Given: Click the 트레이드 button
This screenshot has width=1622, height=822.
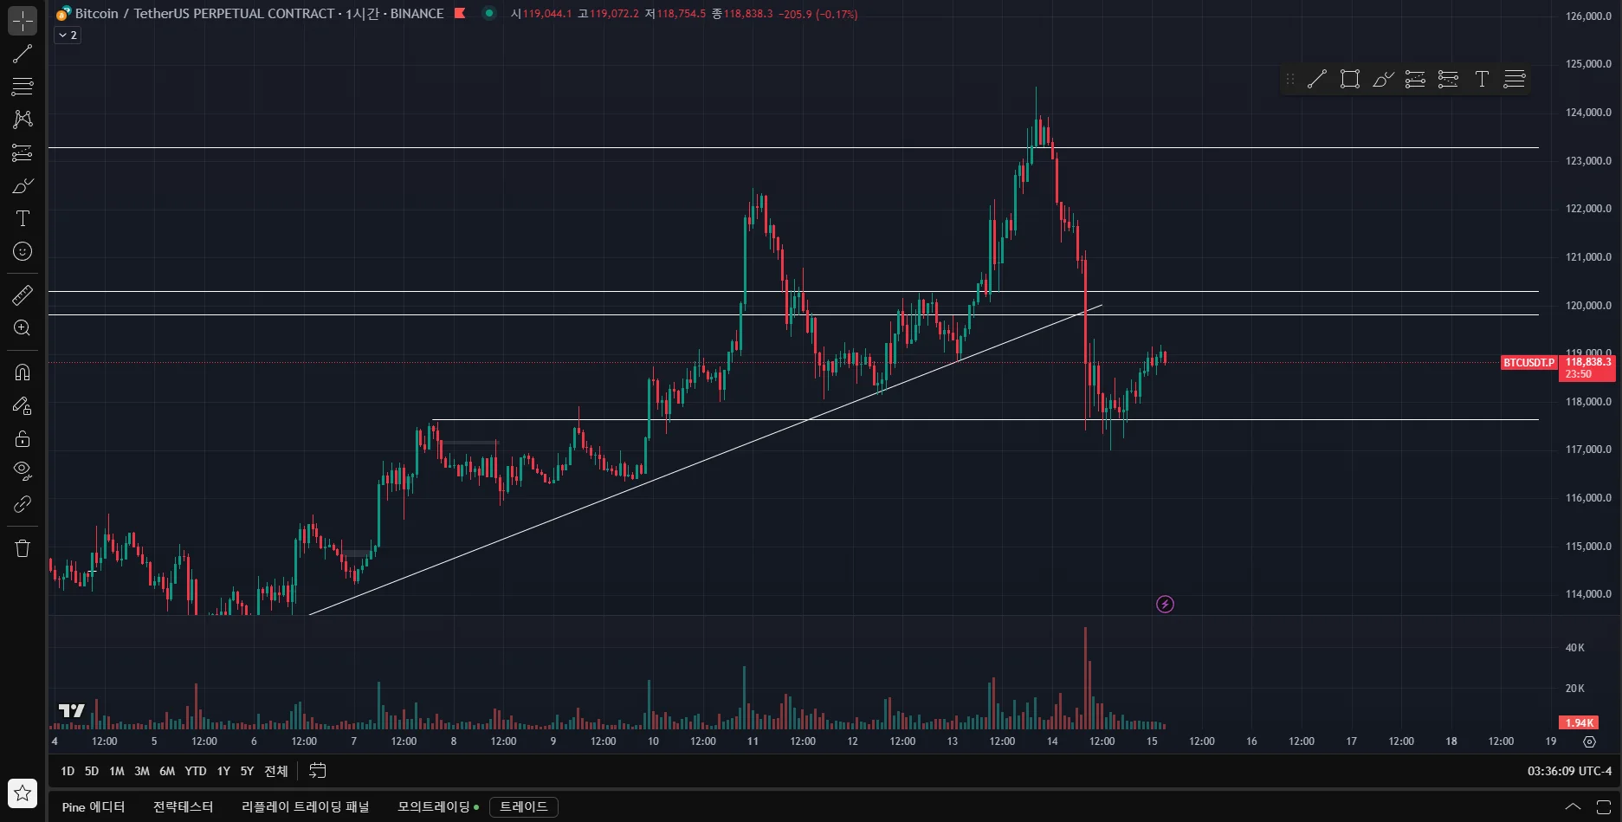Looking at the screenshot, I should 524,807.
